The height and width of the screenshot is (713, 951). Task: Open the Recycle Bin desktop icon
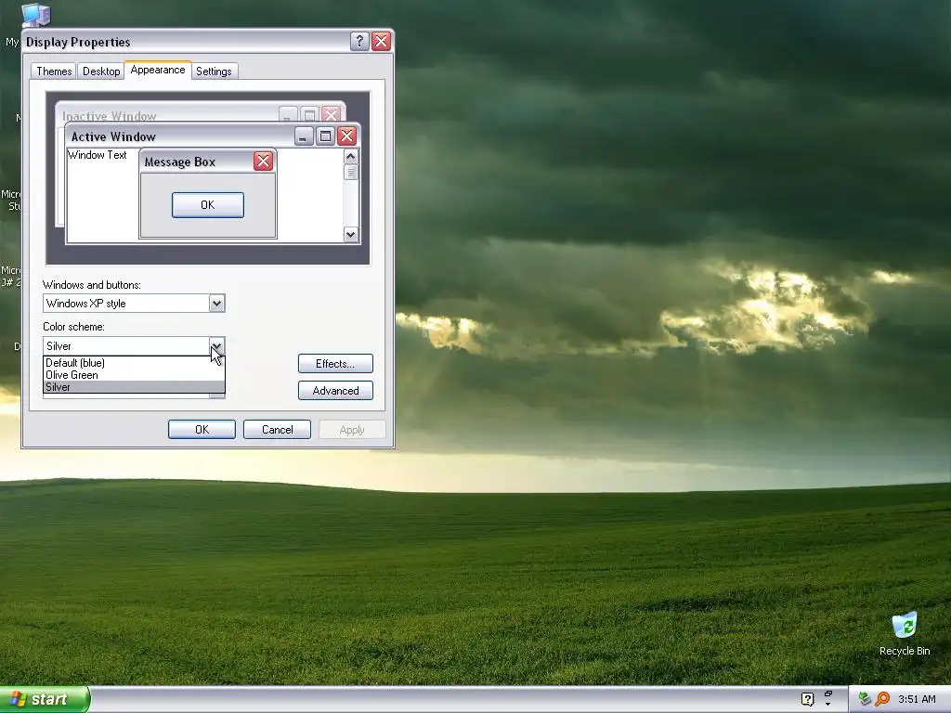[905, 633]
